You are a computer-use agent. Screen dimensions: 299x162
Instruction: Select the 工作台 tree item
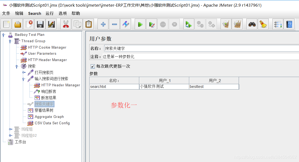pyautogui.click(x=20, y=142)
